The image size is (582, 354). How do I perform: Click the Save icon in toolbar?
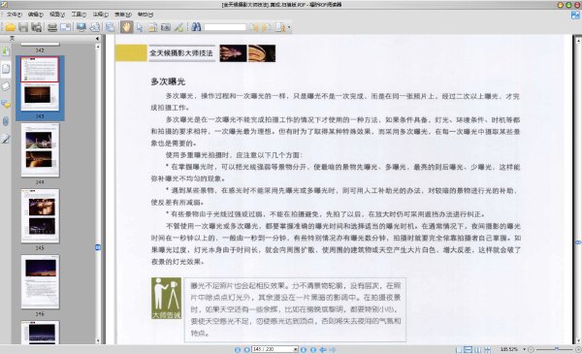pyautogui.click(x=23, y=27)
